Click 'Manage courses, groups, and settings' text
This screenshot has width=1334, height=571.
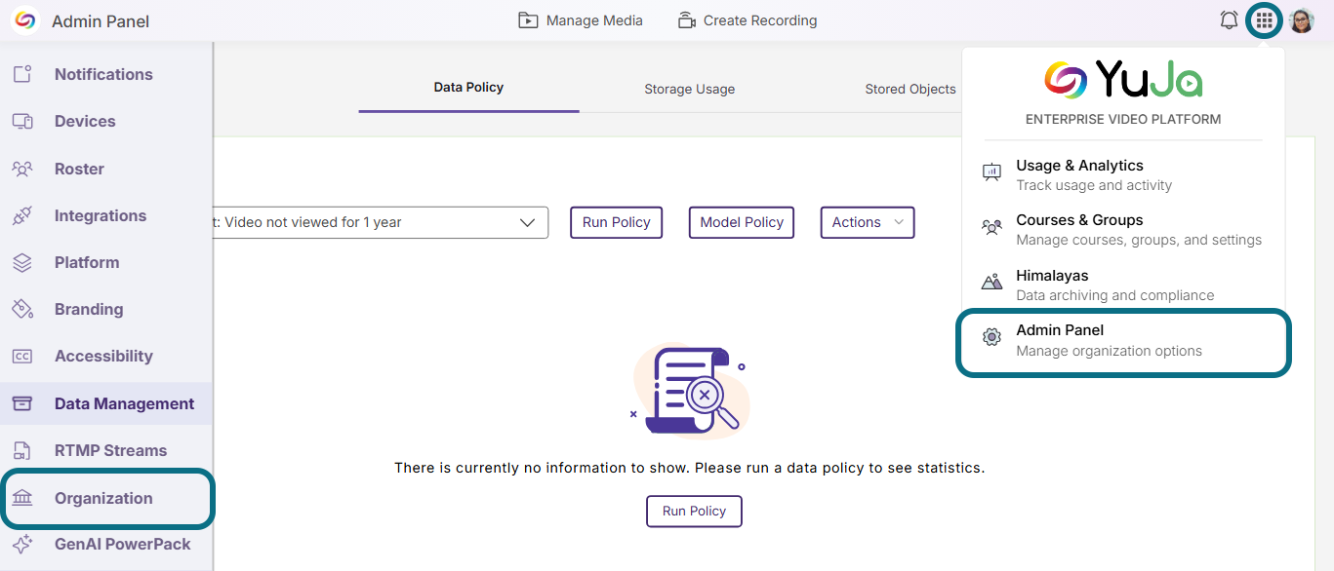pos(1139,240)
